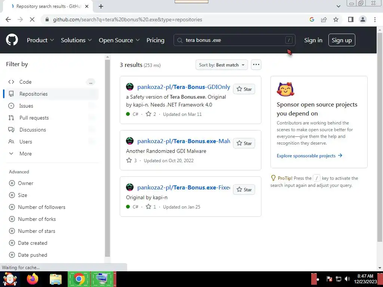Star the Tera-Bonus-GDIOnly repository
This screenshot has width=383, height=287.
pyautogui.click(x=244, y=89)
